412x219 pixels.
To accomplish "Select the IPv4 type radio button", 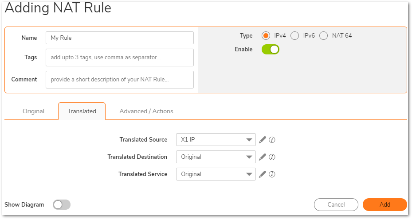I will [266, 36].
